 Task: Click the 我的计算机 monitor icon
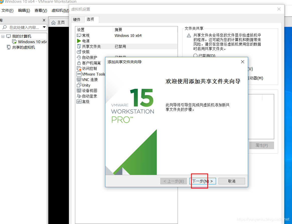tap(9, 36)
